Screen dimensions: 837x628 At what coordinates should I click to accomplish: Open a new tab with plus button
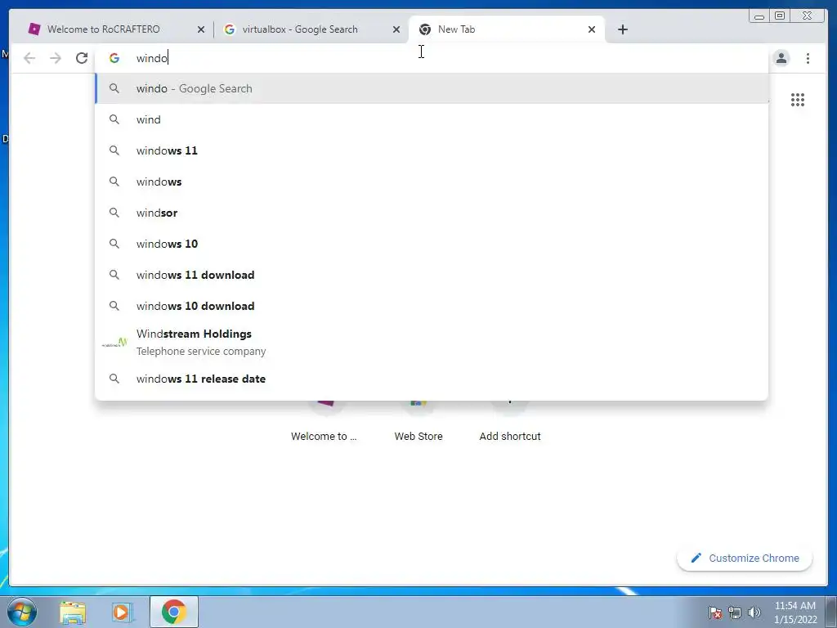[622, 29]
